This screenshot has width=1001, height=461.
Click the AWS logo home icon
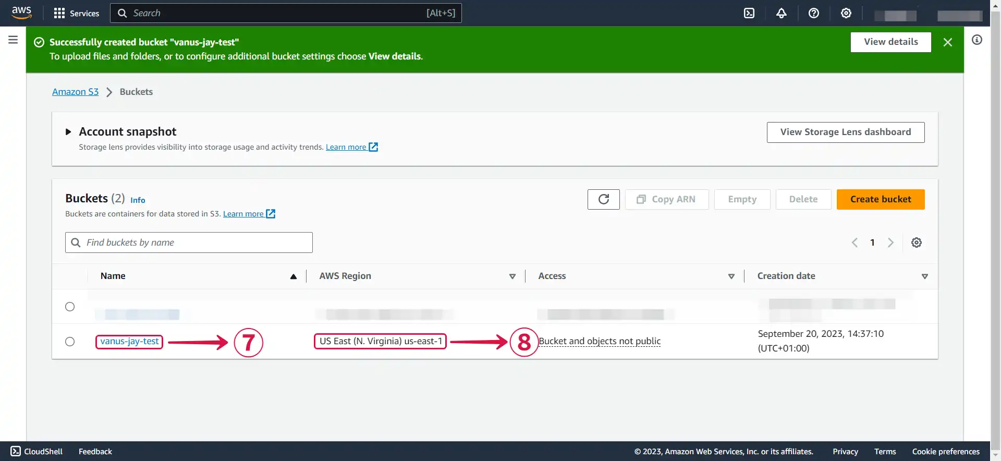tap(21, 13)
